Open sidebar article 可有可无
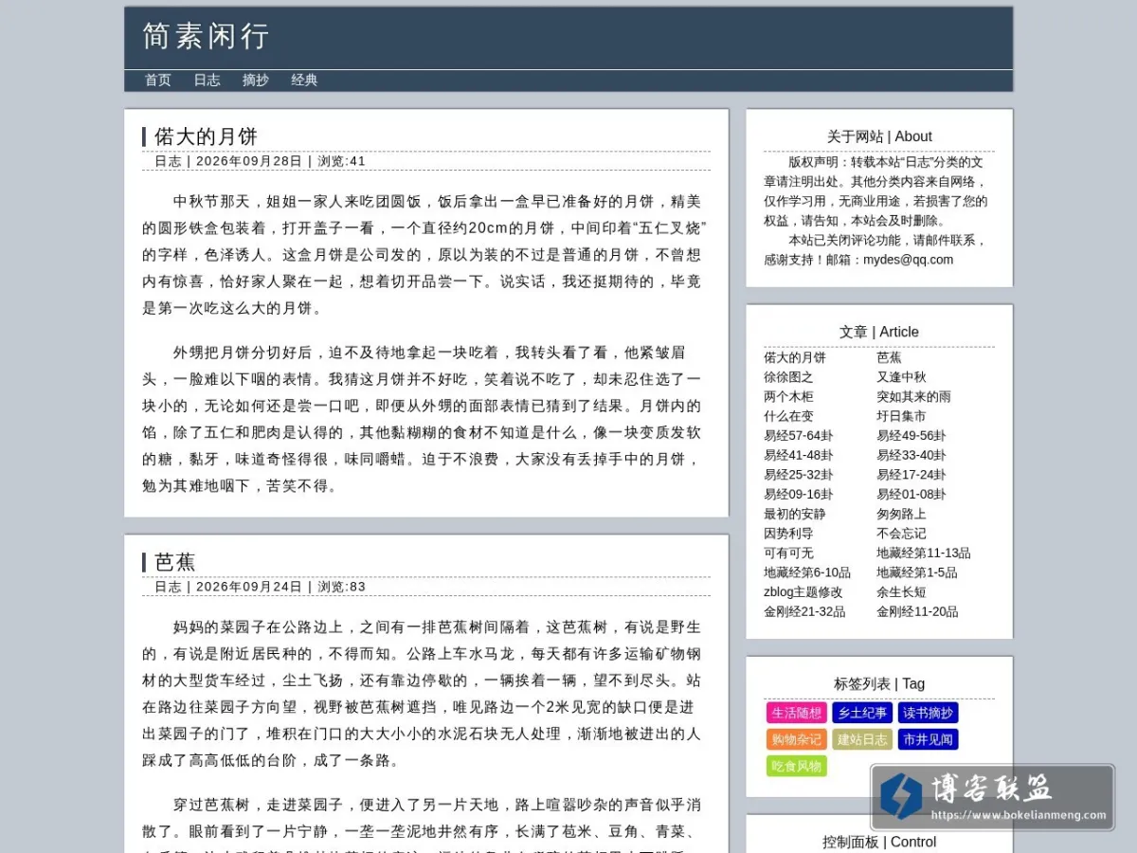This screenshot has width=1137, height=853. click(x=788, y=554)
